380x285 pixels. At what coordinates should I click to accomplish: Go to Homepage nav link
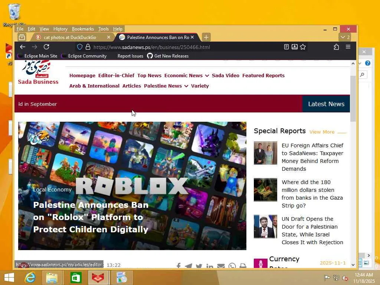82,75
